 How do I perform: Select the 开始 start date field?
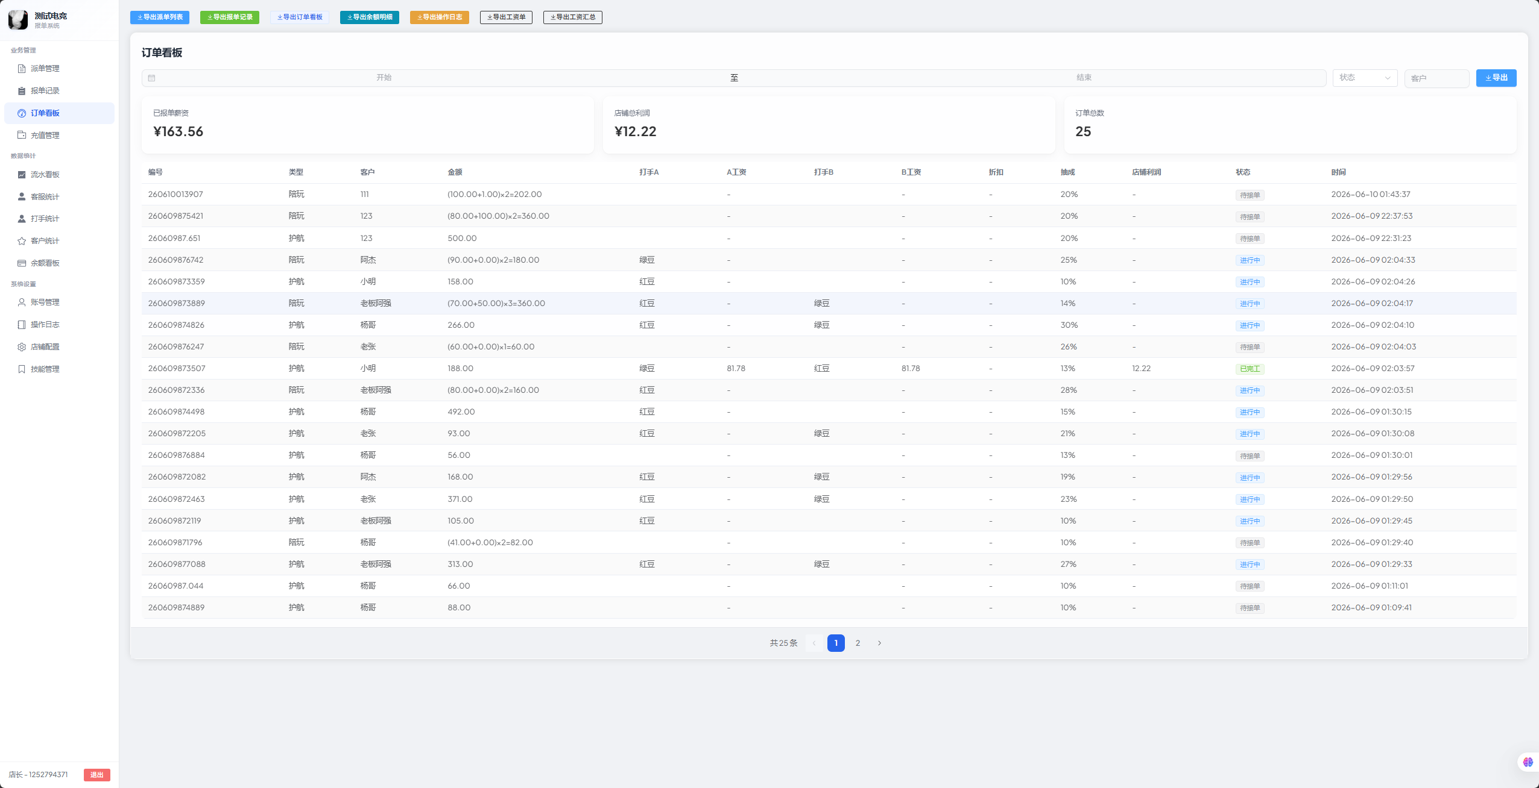point(384,78)
